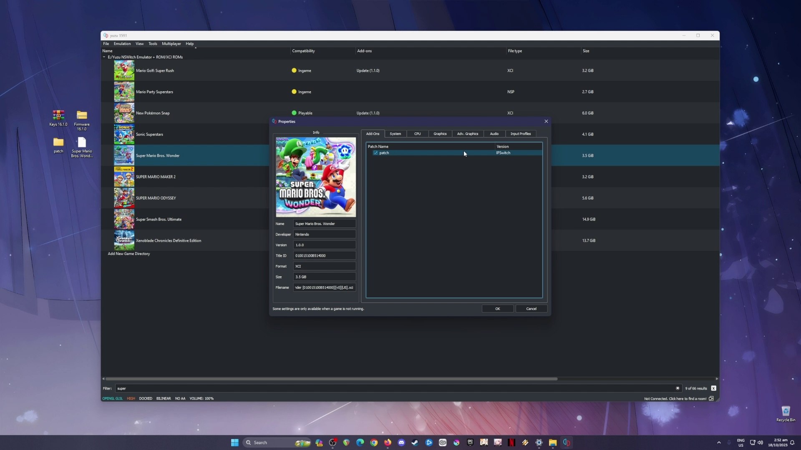This screenshot has width=801, height=450.
Task: Launch the Epic Games taskbar icon
Action: click(470, 442)
